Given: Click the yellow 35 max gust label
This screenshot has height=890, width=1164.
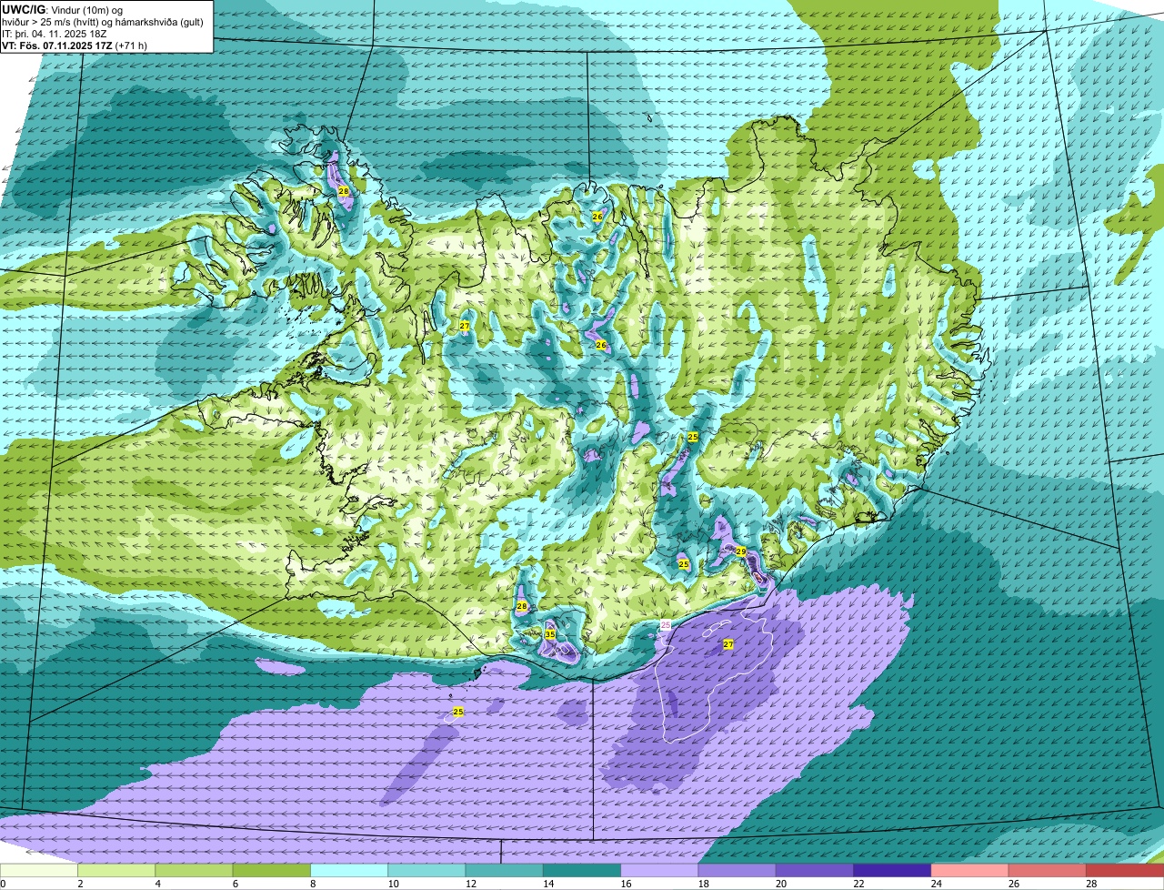Looking at the screenshot, I should pyautogui.click(x=550, y=634).
